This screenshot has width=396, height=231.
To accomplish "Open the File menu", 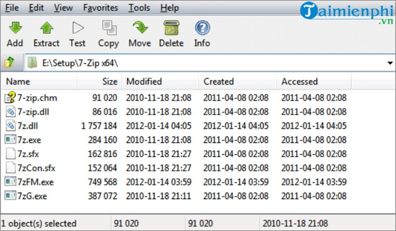I will [12, 8].
